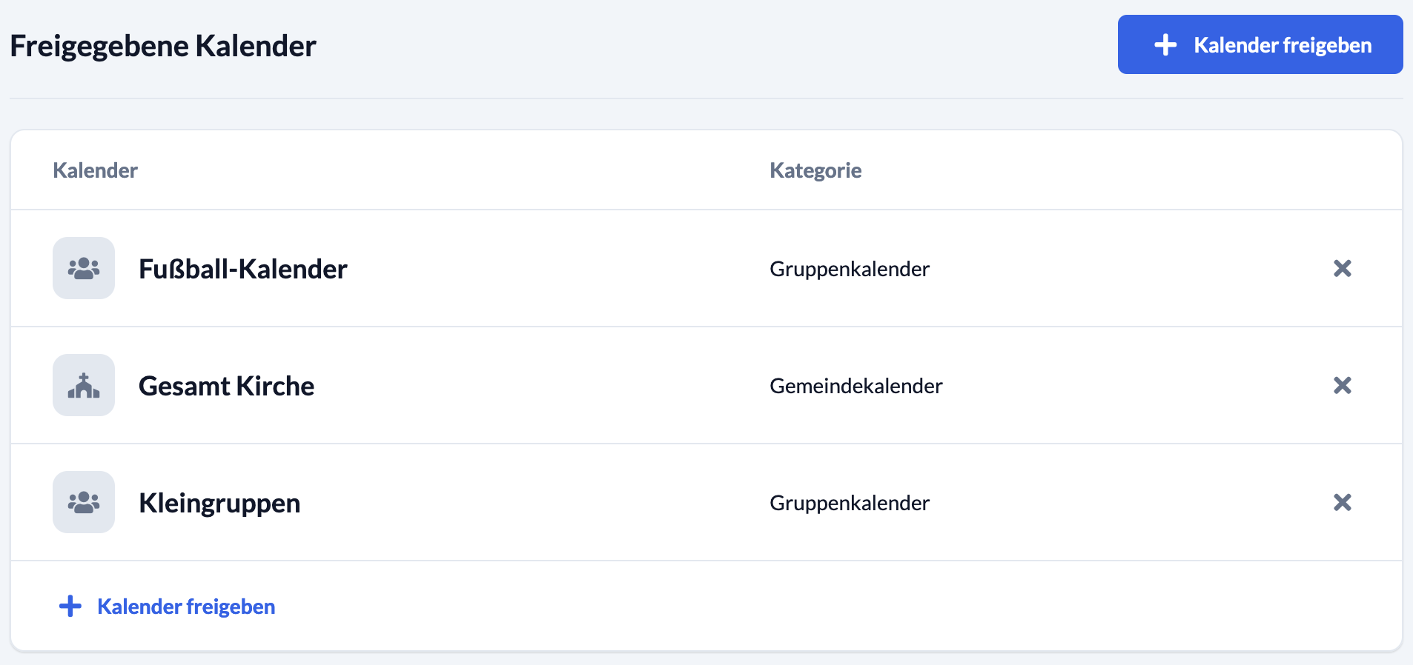Click the Fußball-Kalender group icon
This screenshot has width=1413, height=665.
point(84,268)
